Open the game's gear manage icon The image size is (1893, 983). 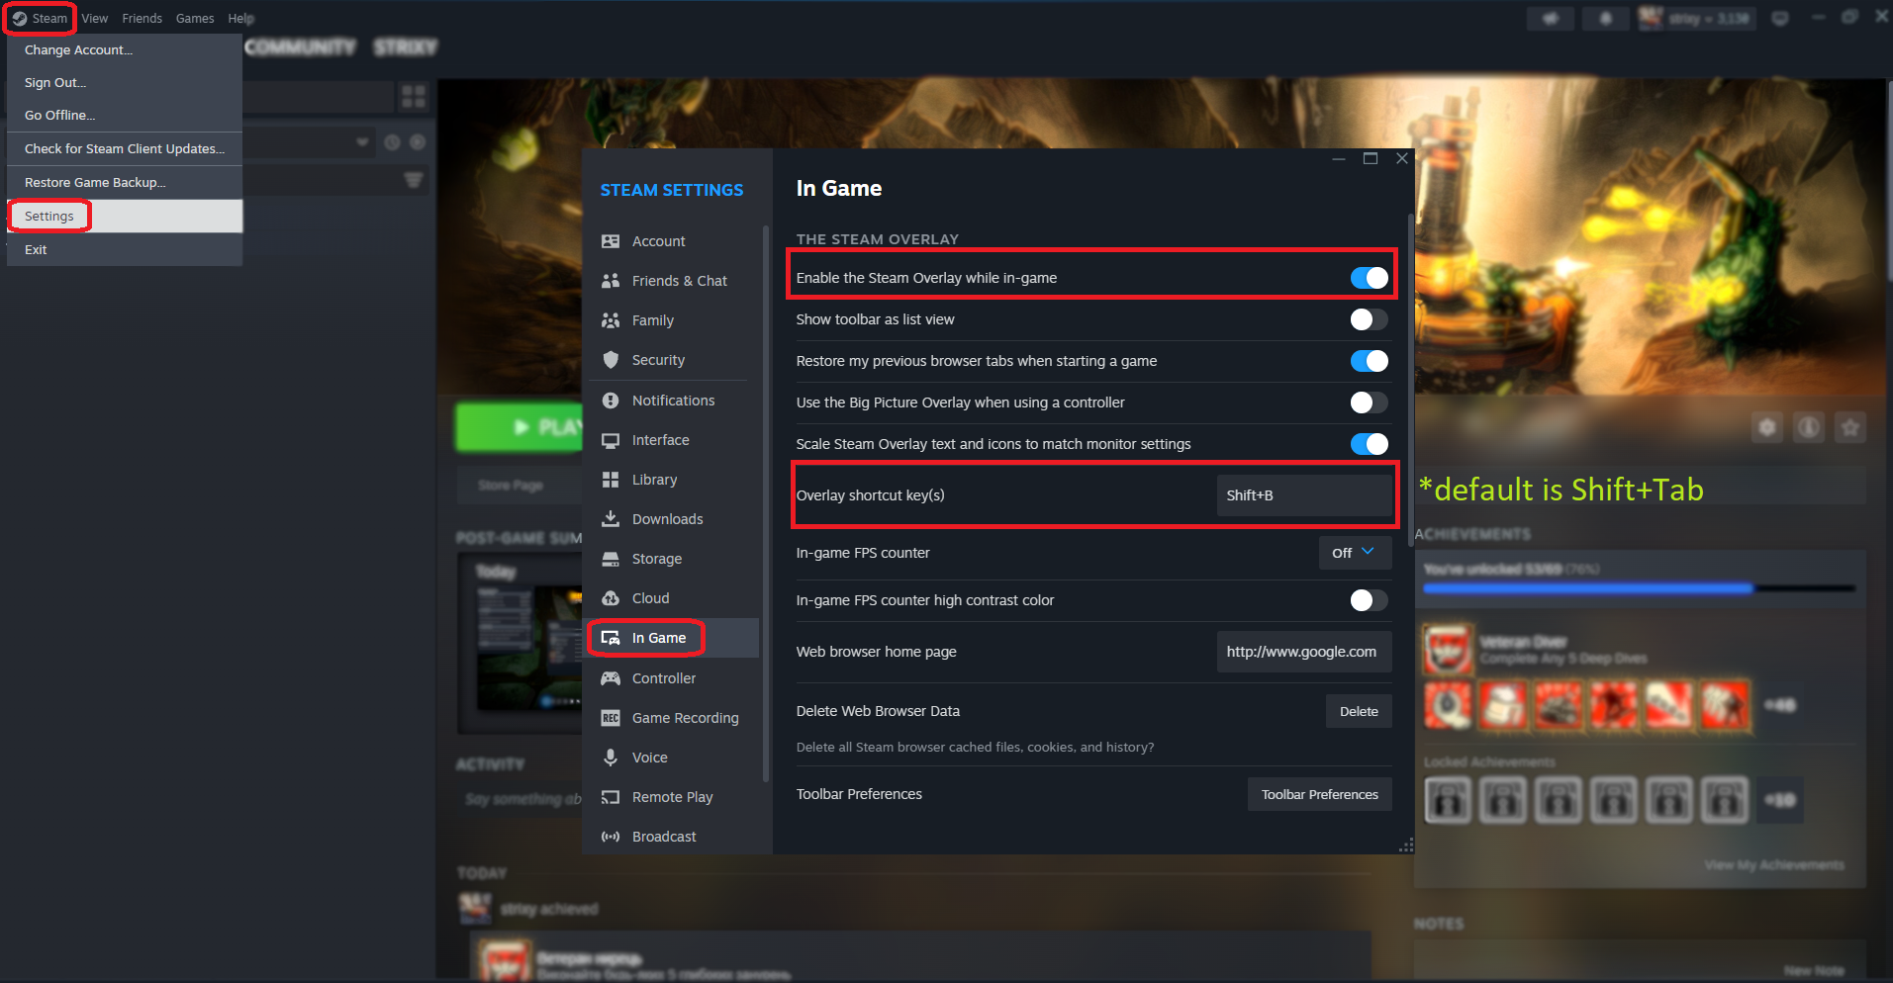(x=1766, y=427)
